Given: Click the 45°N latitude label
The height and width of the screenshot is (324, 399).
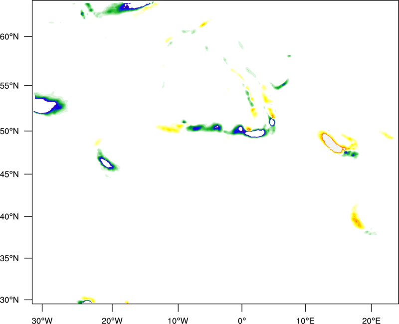Looking at the screenshot, I should click(x=9, y=174).
